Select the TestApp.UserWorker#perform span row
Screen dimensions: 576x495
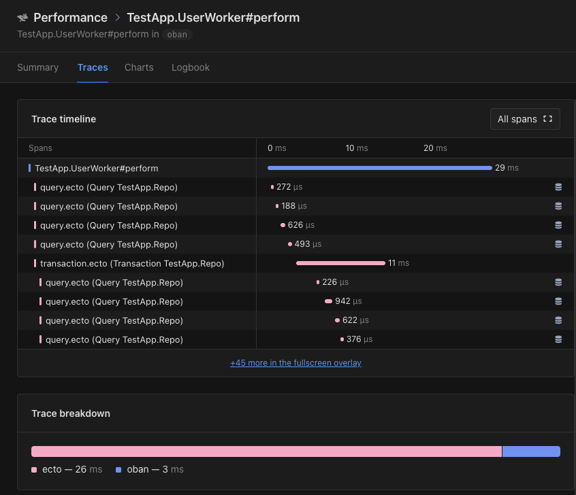(295, 168)
